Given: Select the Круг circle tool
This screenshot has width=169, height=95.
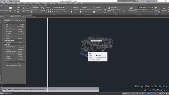Looking at the screenshot, I should (x=11, y=9).
